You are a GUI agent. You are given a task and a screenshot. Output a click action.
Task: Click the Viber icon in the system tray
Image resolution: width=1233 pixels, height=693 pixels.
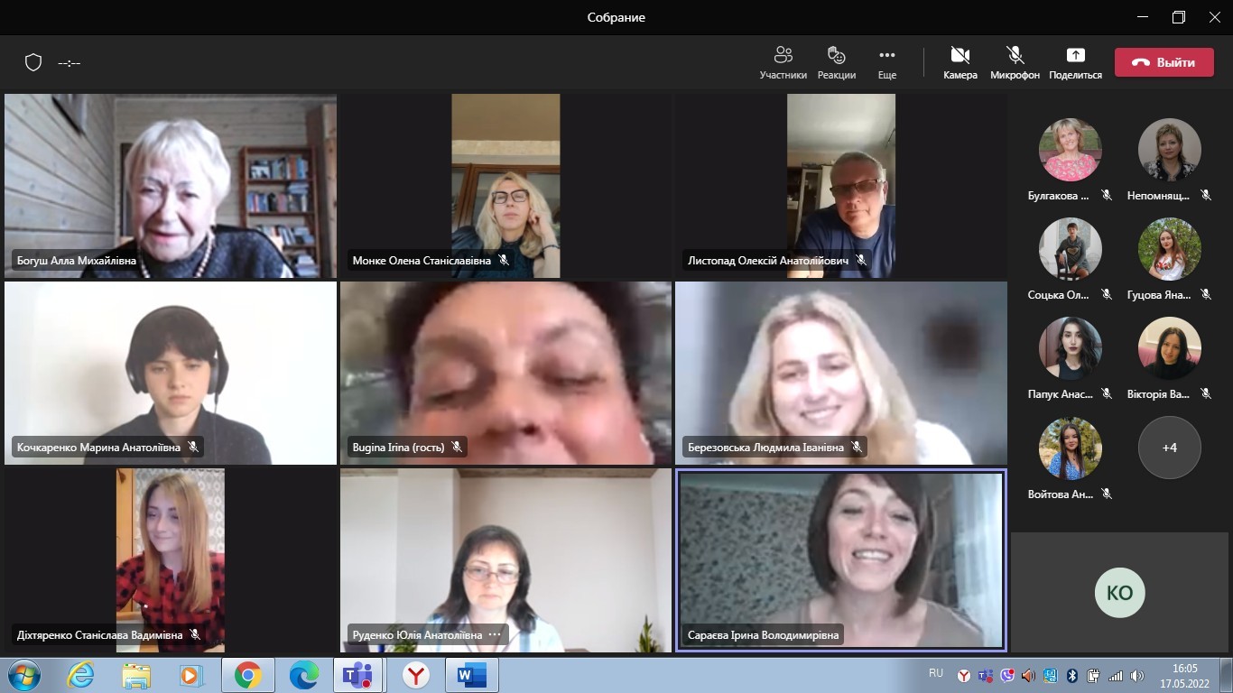[1007, 675]
